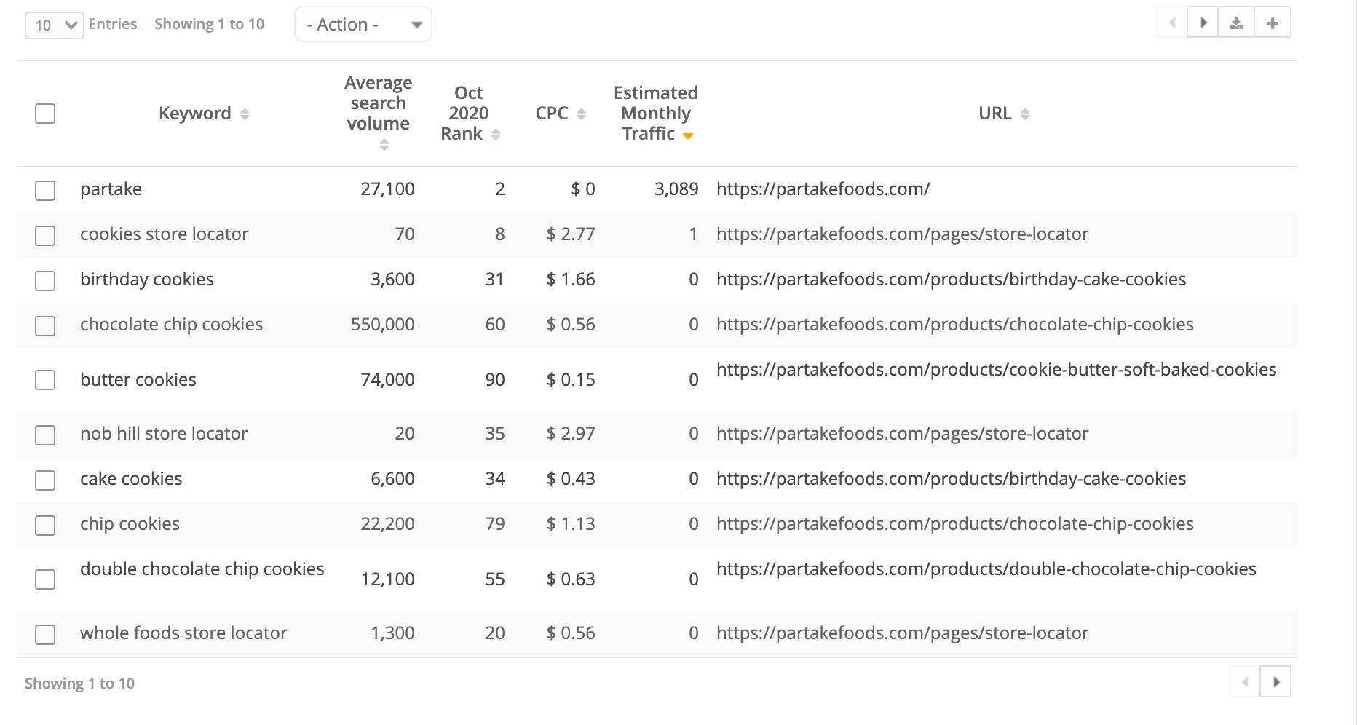This screenshot has height=725, width=1357.
Task: Select the keyword 'partake'
Action: [111, 189]
